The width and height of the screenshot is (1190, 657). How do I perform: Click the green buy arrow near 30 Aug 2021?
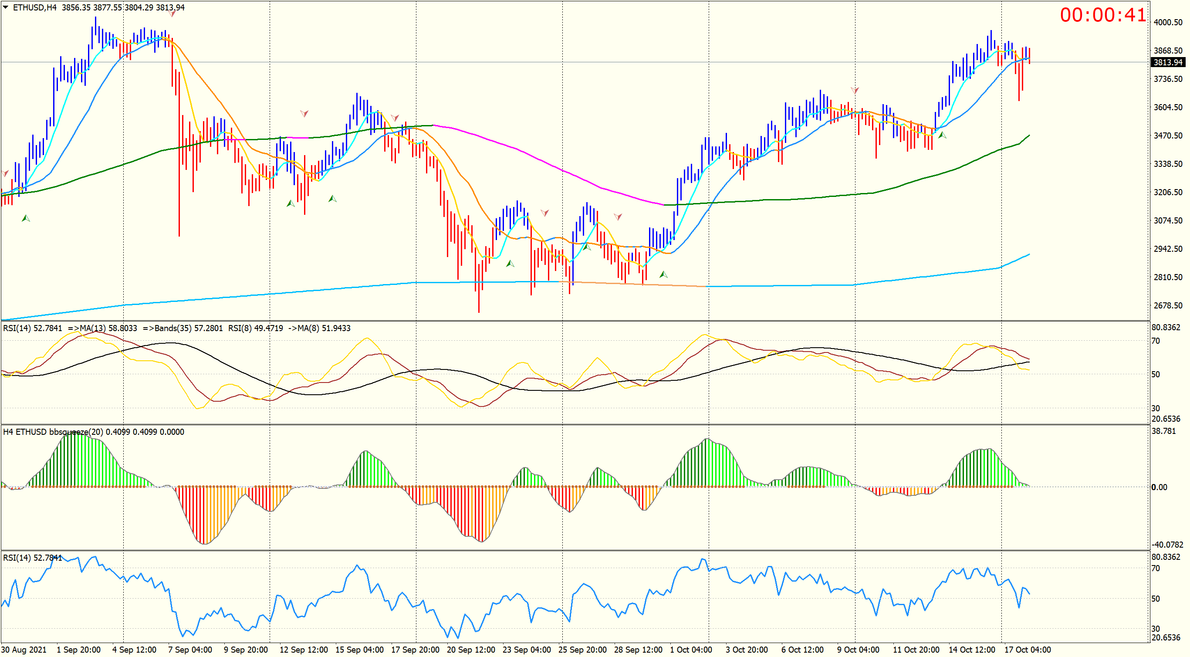click(x=26, y=218)
